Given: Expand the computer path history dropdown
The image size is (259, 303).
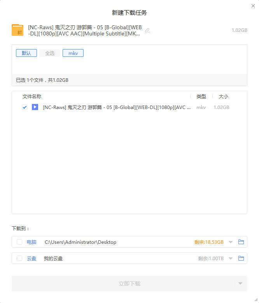Looking at the screenshot, I should pyautogui.click(x=231, y=242).
